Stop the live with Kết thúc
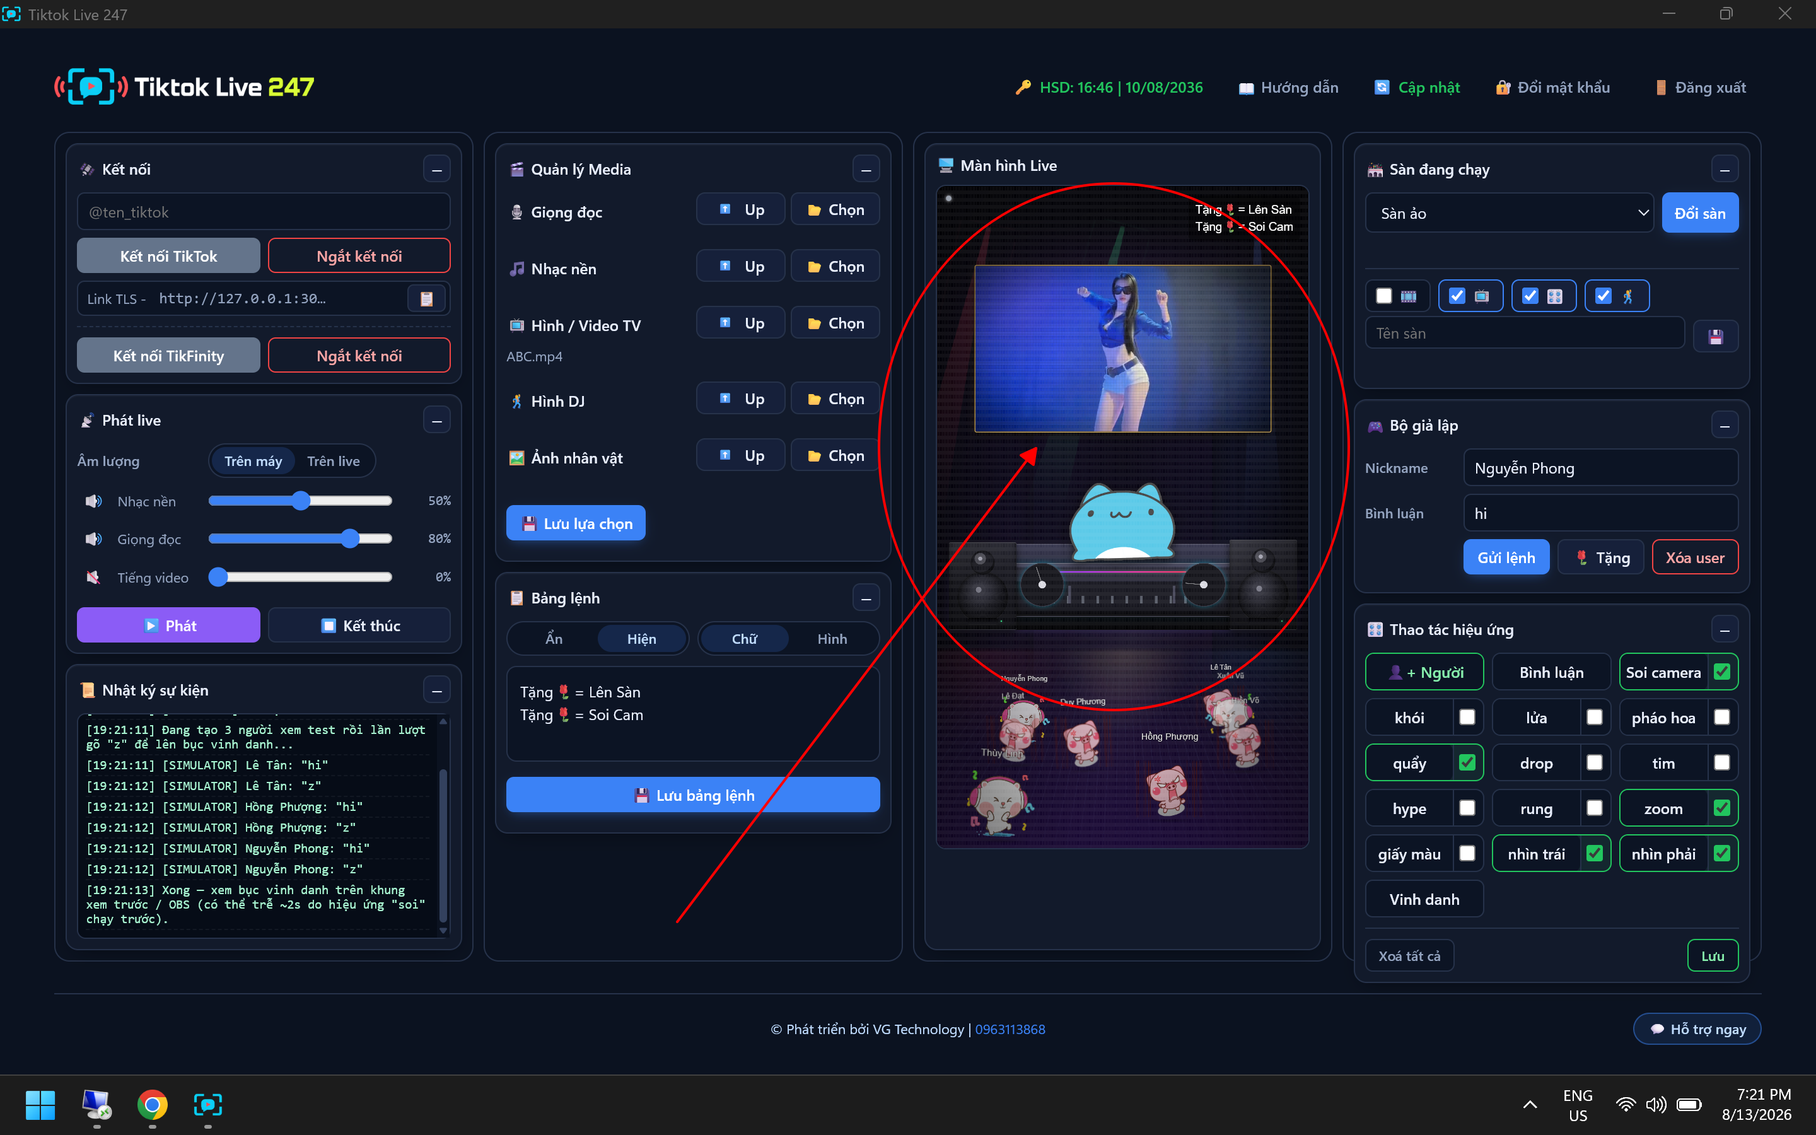This screenshot has height=1135, width=1816. (x=359, y=626)
